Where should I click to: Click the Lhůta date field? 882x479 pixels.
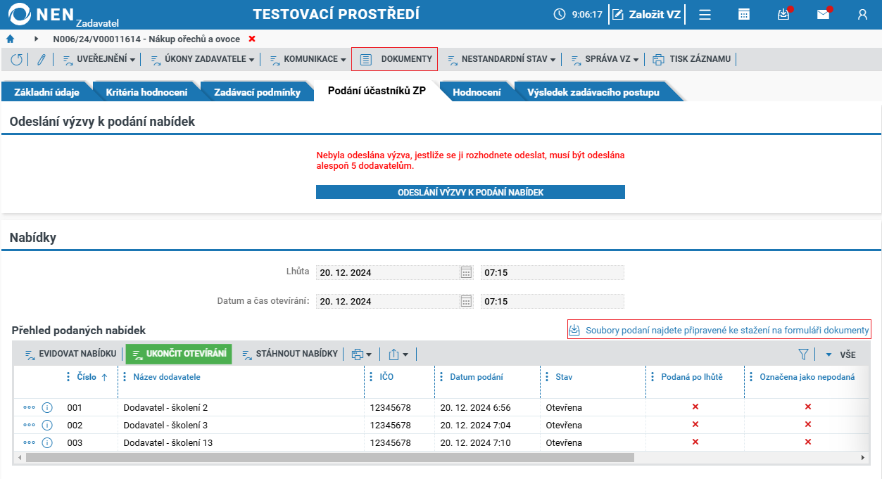pos(389,273)
